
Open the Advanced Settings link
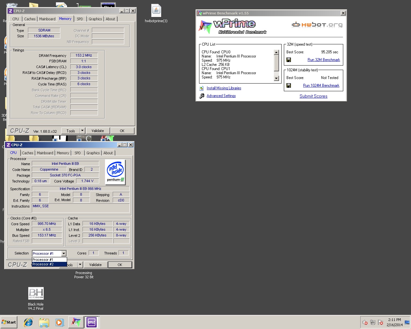(221, 96)
